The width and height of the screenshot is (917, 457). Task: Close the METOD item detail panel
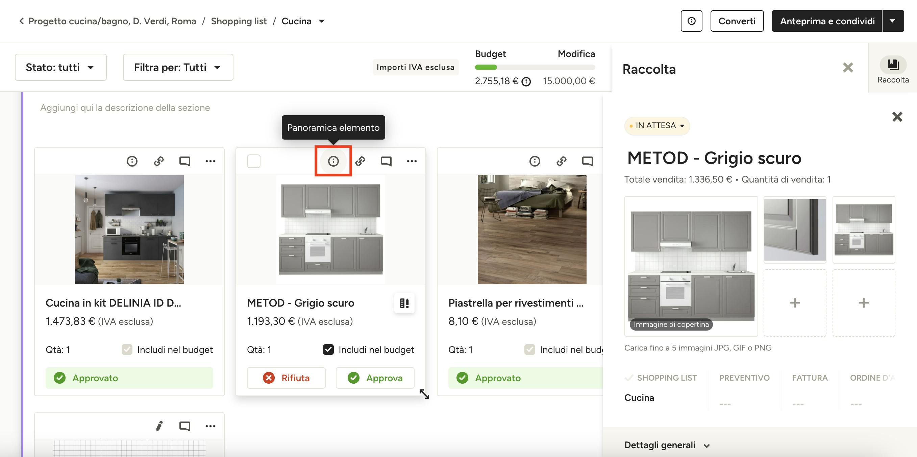click(x=897, y=117)
